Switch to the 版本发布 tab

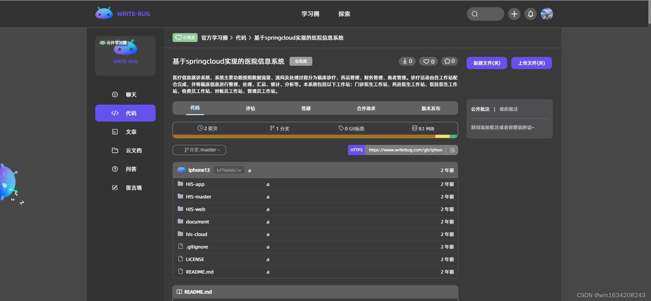(431, 108)
